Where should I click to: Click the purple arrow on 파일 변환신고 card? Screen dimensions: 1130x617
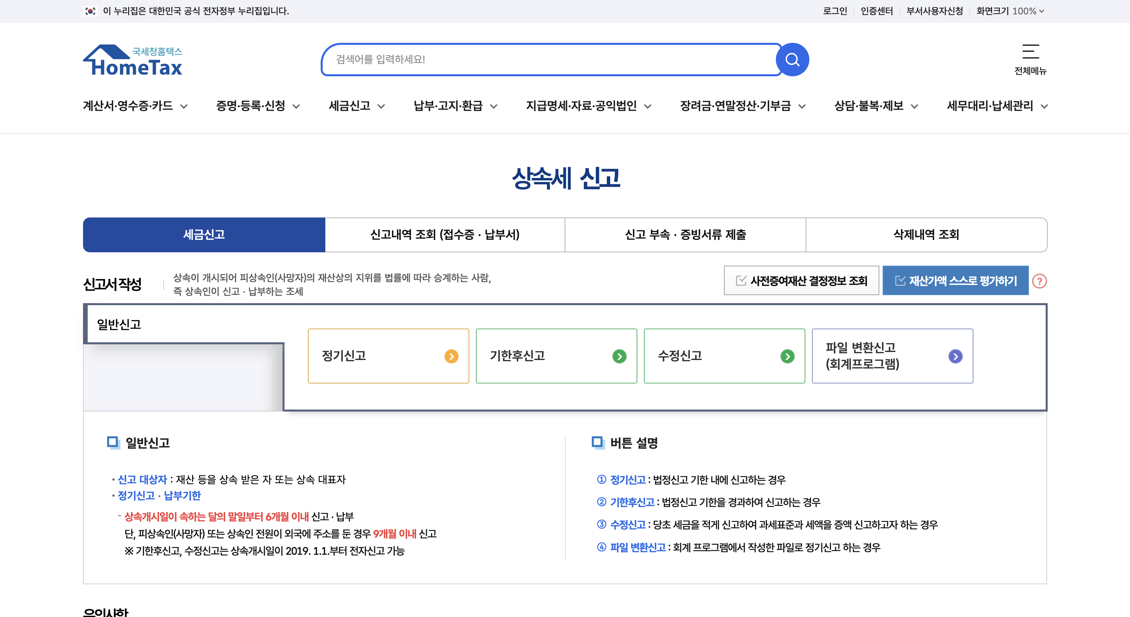pos(955,356)
